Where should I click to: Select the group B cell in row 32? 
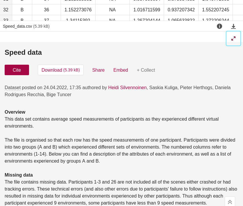tap(22, 10)
